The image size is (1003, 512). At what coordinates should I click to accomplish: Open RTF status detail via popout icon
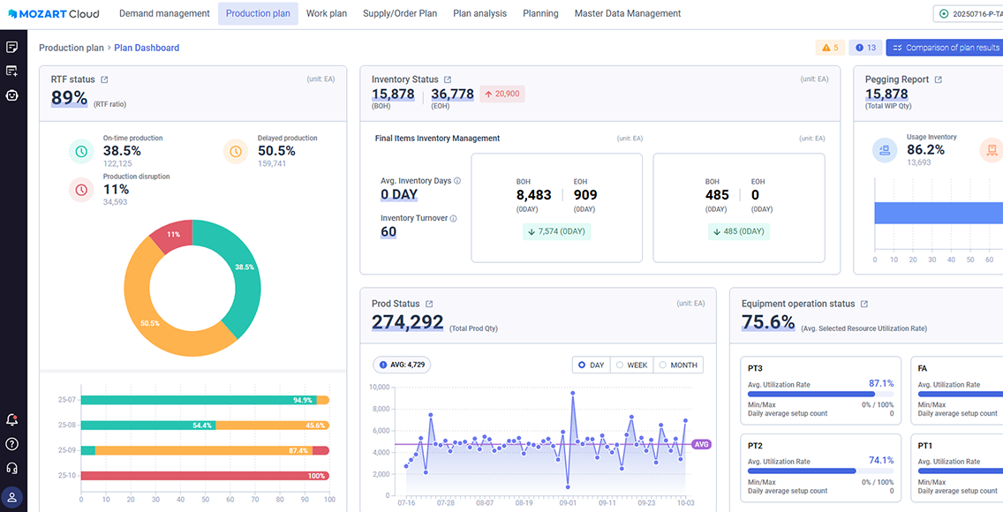point(104,79)
